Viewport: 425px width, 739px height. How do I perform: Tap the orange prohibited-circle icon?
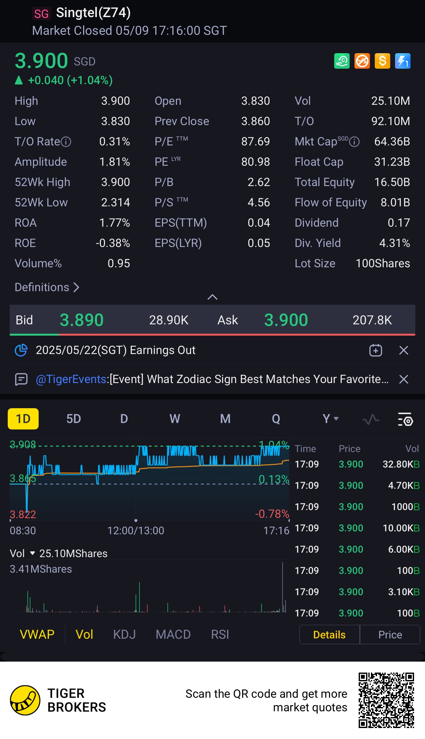point(362,61)
